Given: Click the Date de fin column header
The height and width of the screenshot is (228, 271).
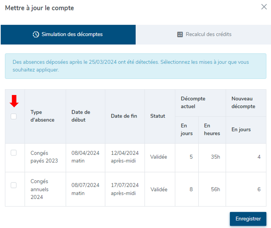Looking at the screenshot, I should tap(124, 116).
